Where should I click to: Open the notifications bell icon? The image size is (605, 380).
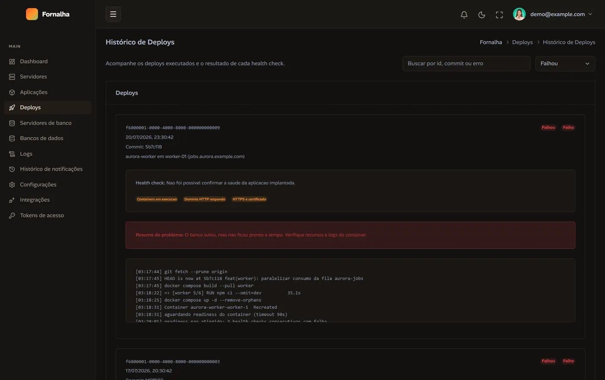pyautogui.click(x=464, y=15)
